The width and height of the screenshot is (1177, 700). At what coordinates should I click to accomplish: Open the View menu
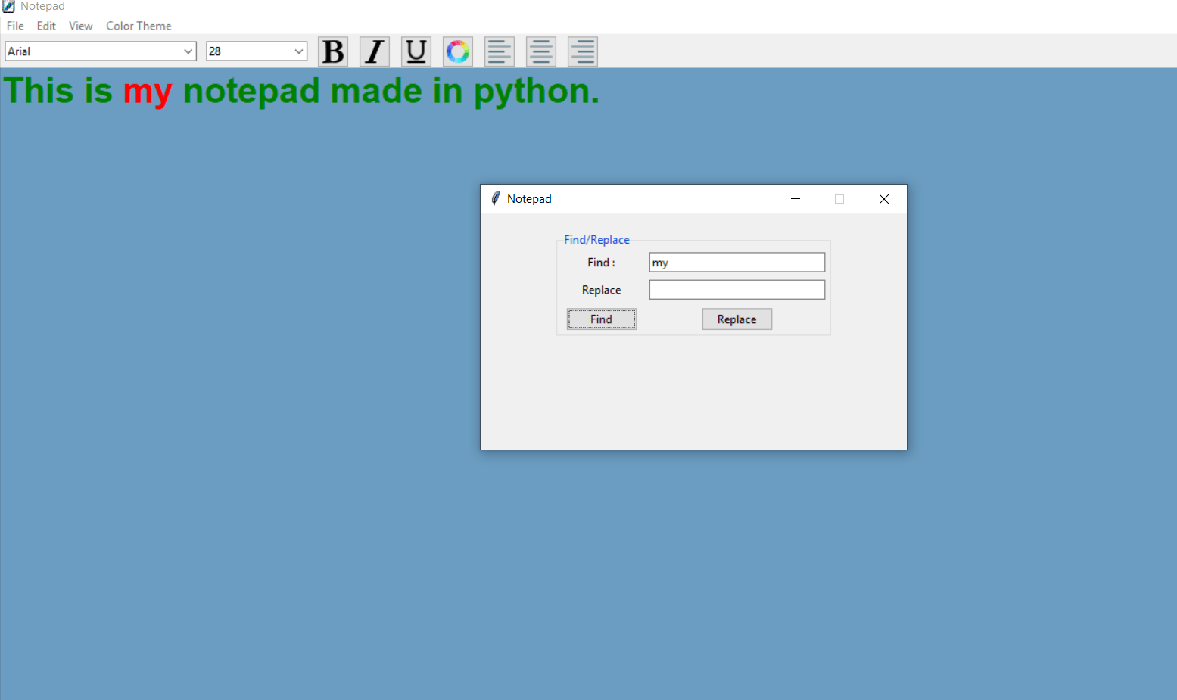click(x=80, y=25)
